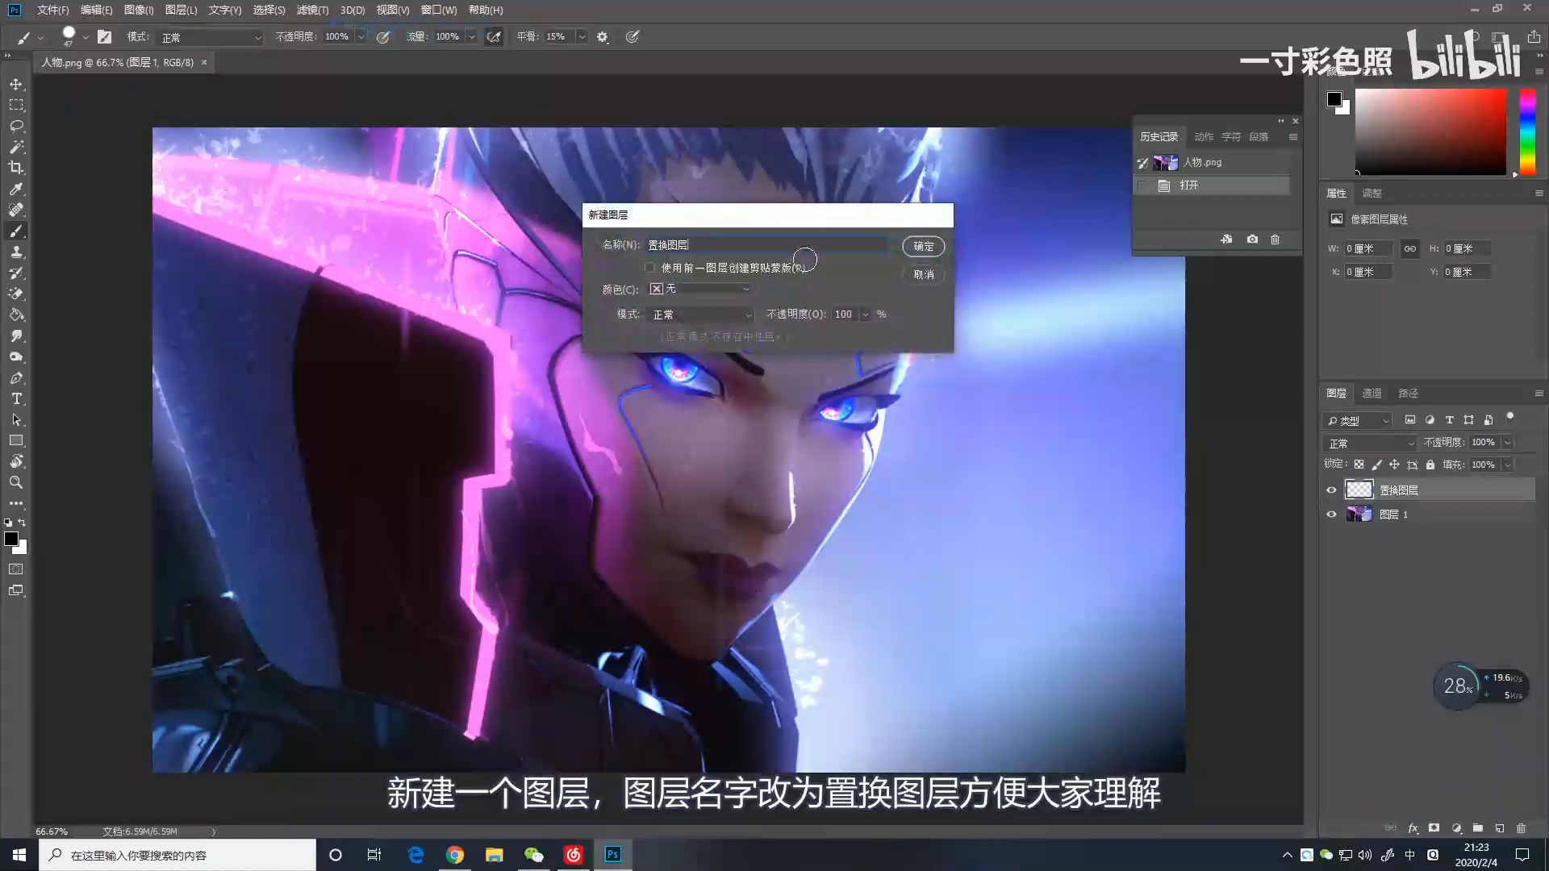1549x871 pixels.
Task: Create new layer icon in Layers panel
Action: [1499, 828]
